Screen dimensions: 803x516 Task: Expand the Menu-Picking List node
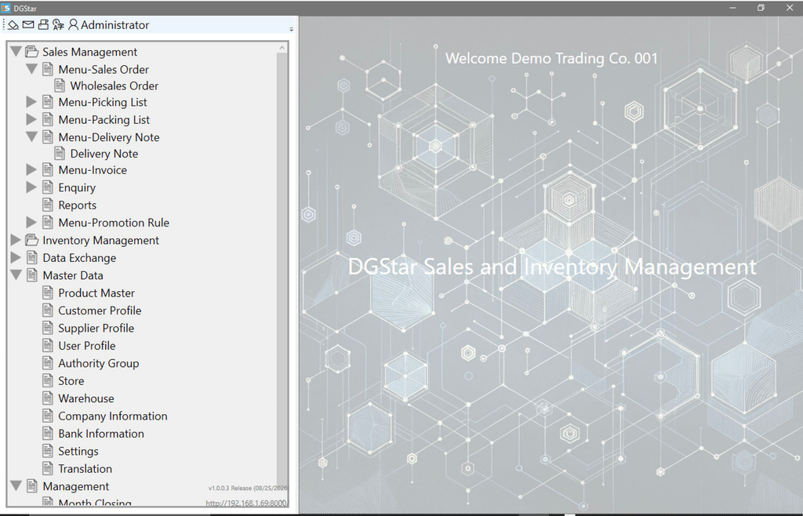31,102
